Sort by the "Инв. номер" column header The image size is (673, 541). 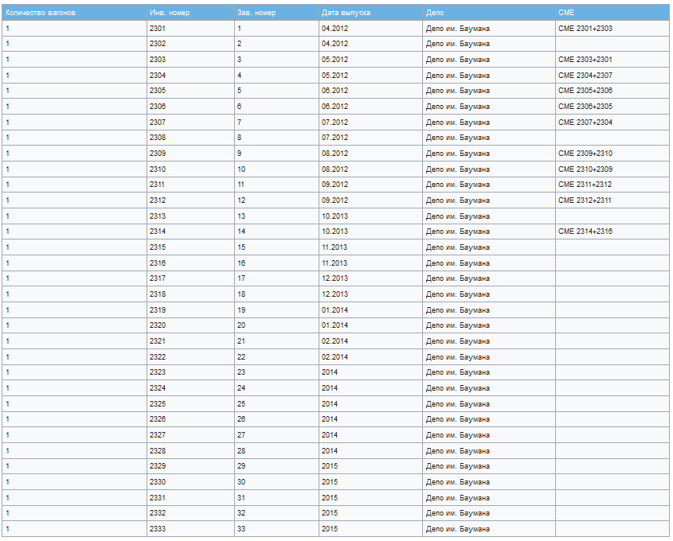(169, 13)
